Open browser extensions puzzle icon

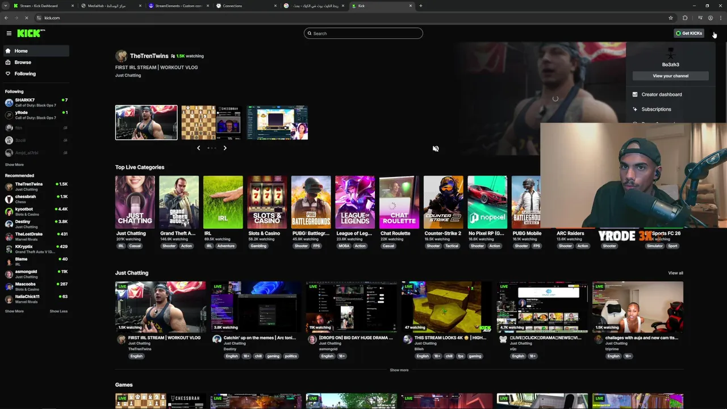coord(685,18)
